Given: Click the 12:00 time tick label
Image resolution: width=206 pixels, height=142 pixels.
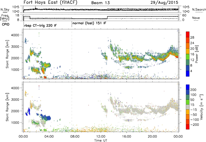Looking at the screenshot, I should (x=101, y=137).
